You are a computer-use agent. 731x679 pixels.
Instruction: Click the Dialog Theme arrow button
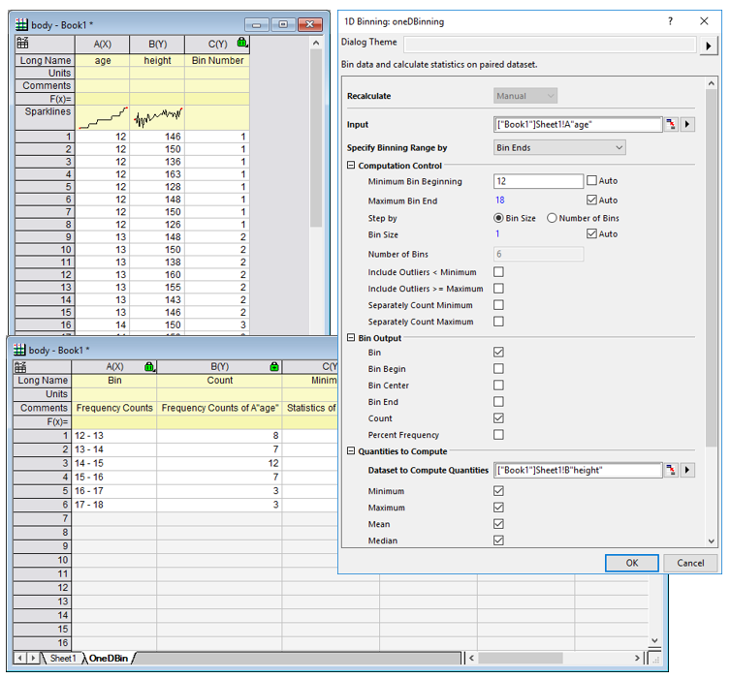[710, 45]
